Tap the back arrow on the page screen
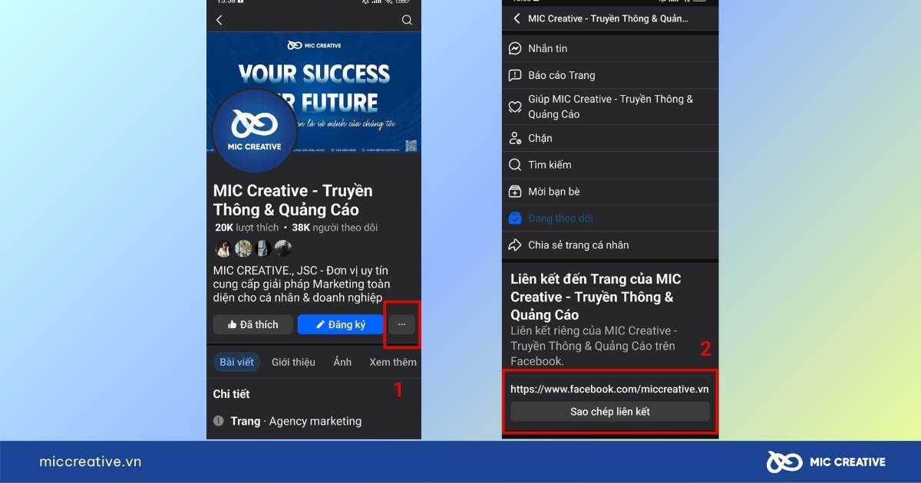The height and width of the screenshot is (483, 921). click(219, 20)
